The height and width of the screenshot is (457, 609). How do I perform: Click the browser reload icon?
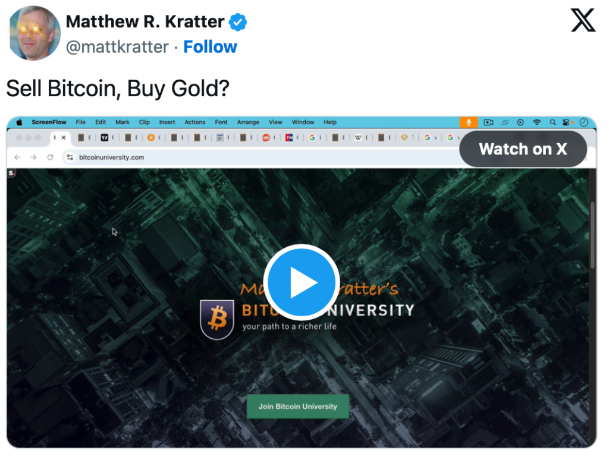click(x=50, y=157)
